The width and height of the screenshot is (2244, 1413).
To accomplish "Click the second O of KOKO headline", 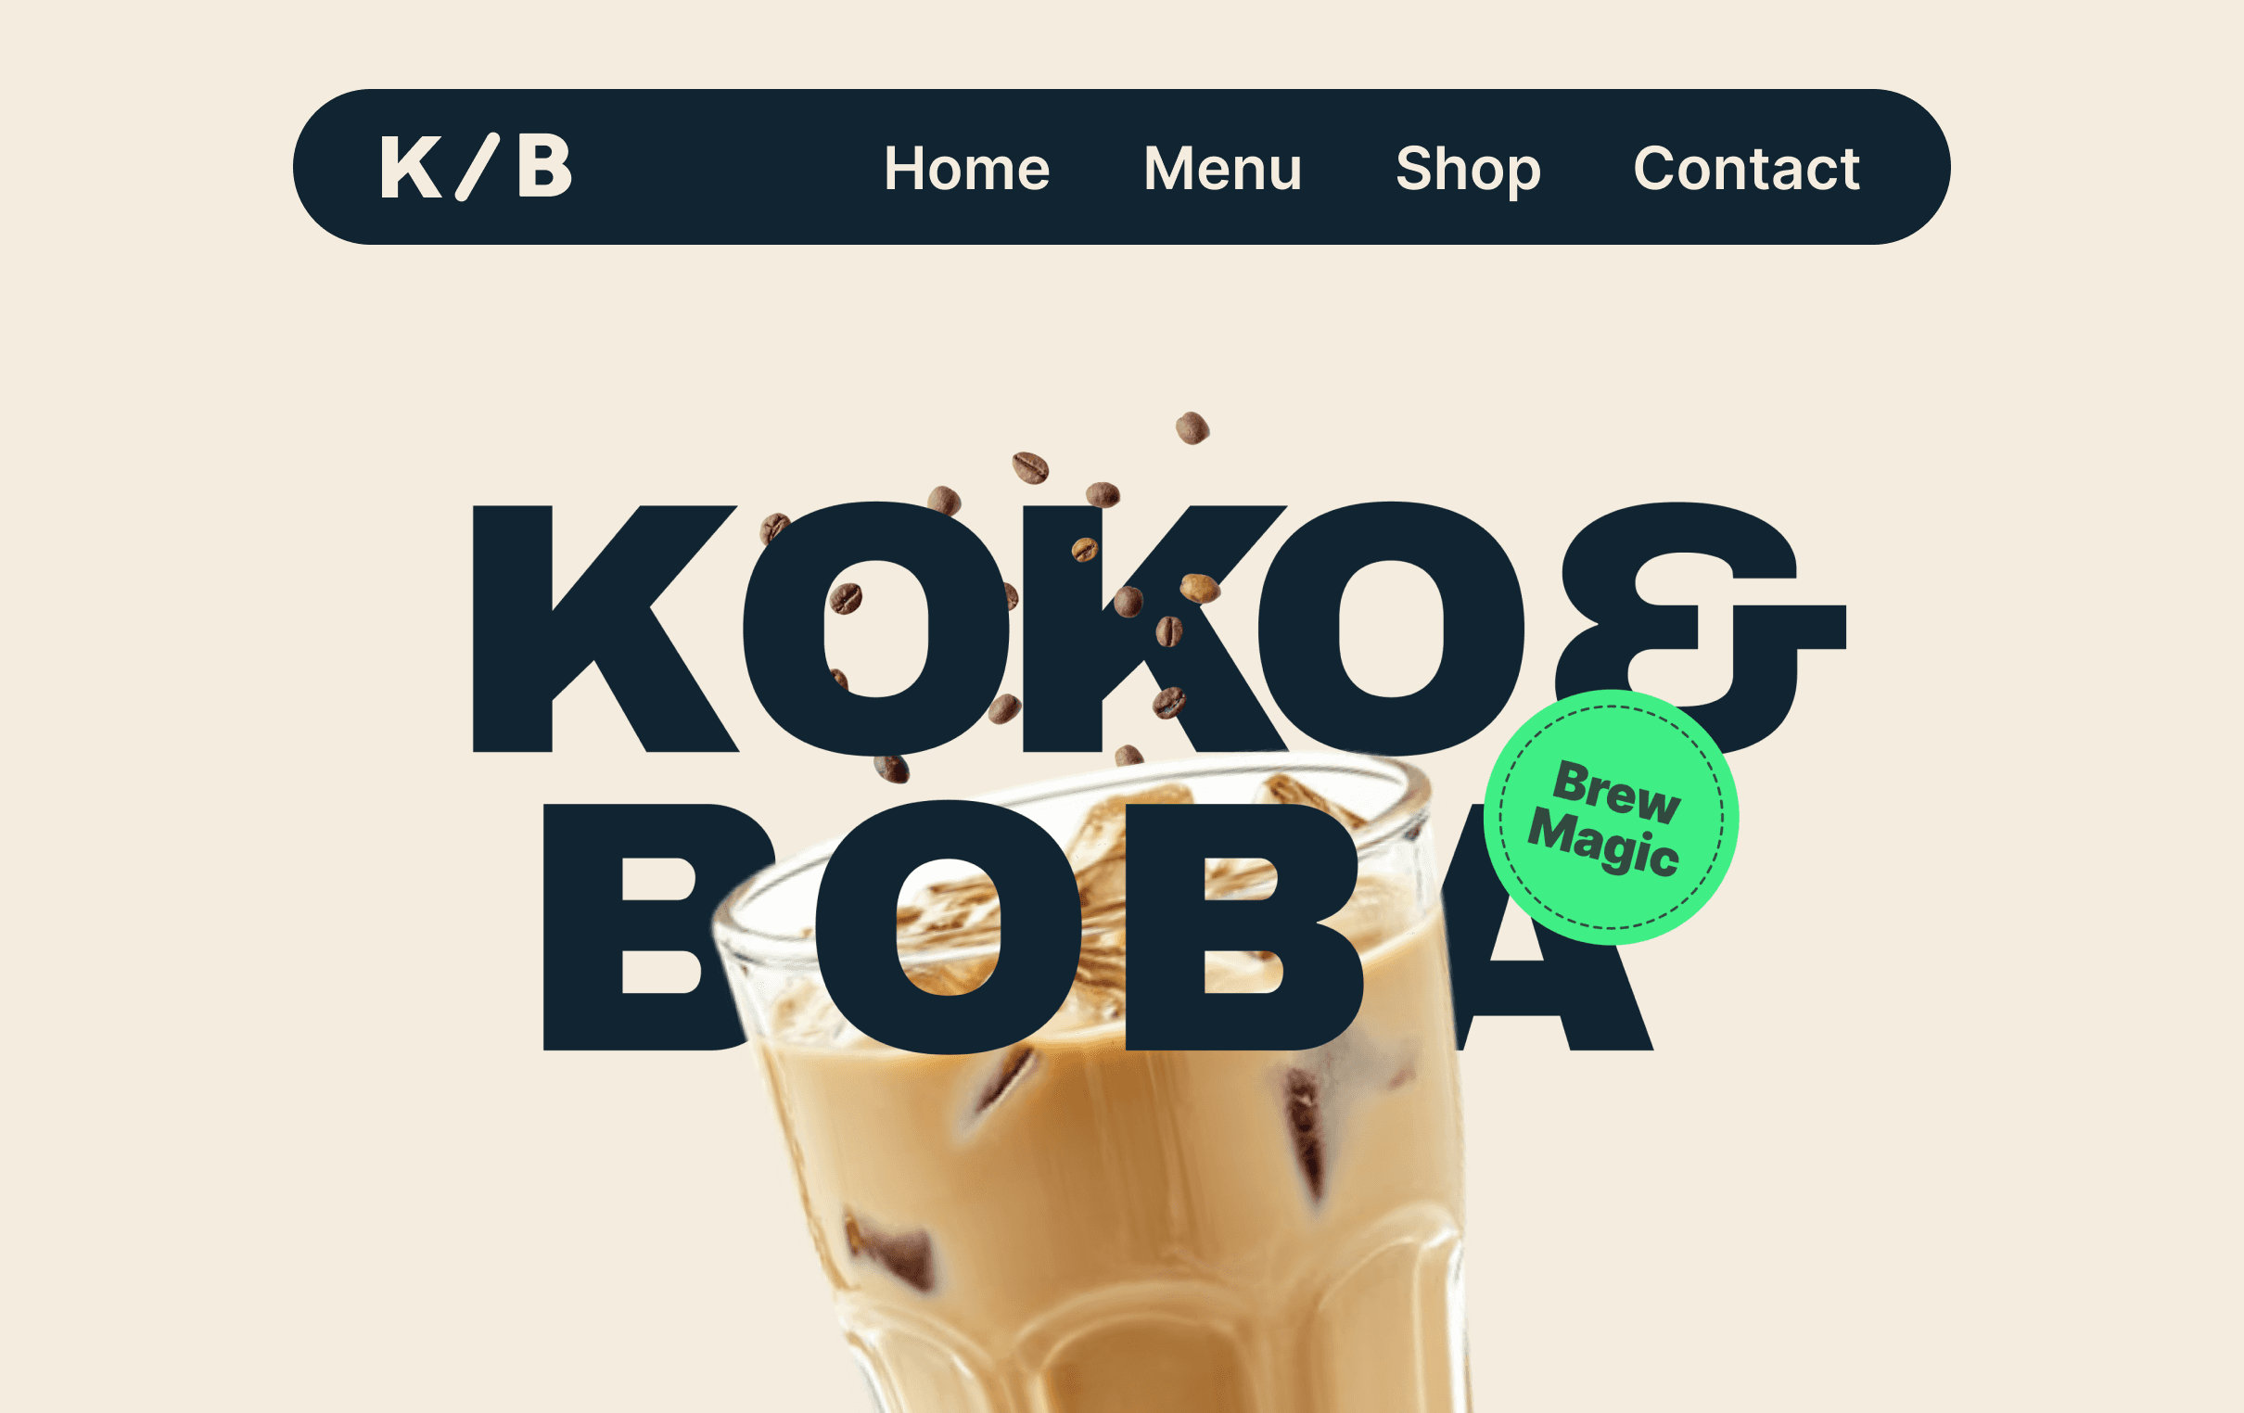I will tap(1390, 629).
